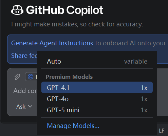Click the 1x multiplier beside GPT-4.1
The width and height of the screenshot is (168, 136).
click(x=144, y=88)
